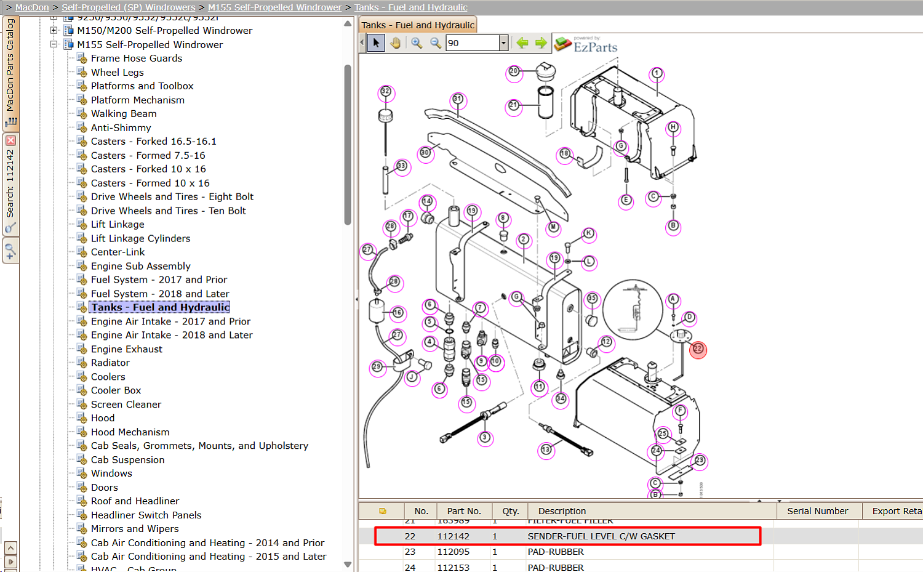The width and height of the screenshot is (923, 572).
Task: Click the Wheel Legs assembly icon
Action: [x=82, y=72]
